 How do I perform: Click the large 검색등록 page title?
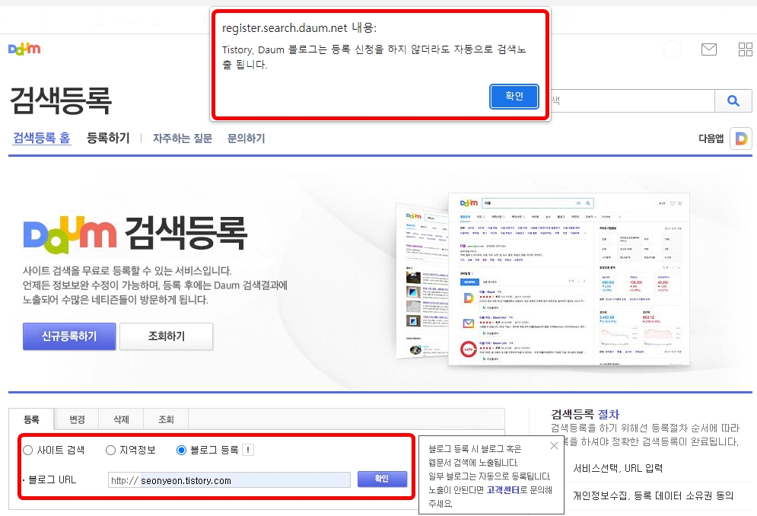click(61, 100)
